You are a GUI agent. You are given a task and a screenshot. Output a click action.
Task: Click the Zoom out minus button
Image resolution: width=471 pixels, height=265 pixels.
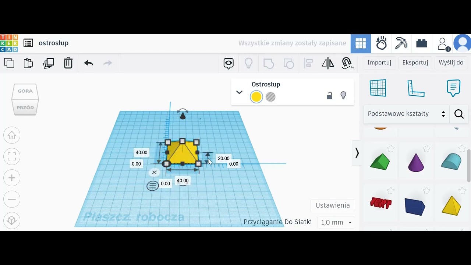pos(12,199)
